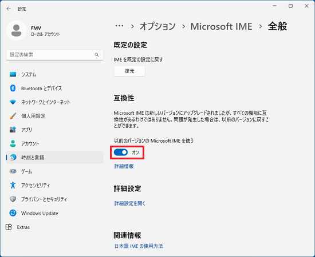Screen dimensions: 315x257
Task: Focus the 設定の検索 search field
Action: pyautogui.click(x=54, y=55)
